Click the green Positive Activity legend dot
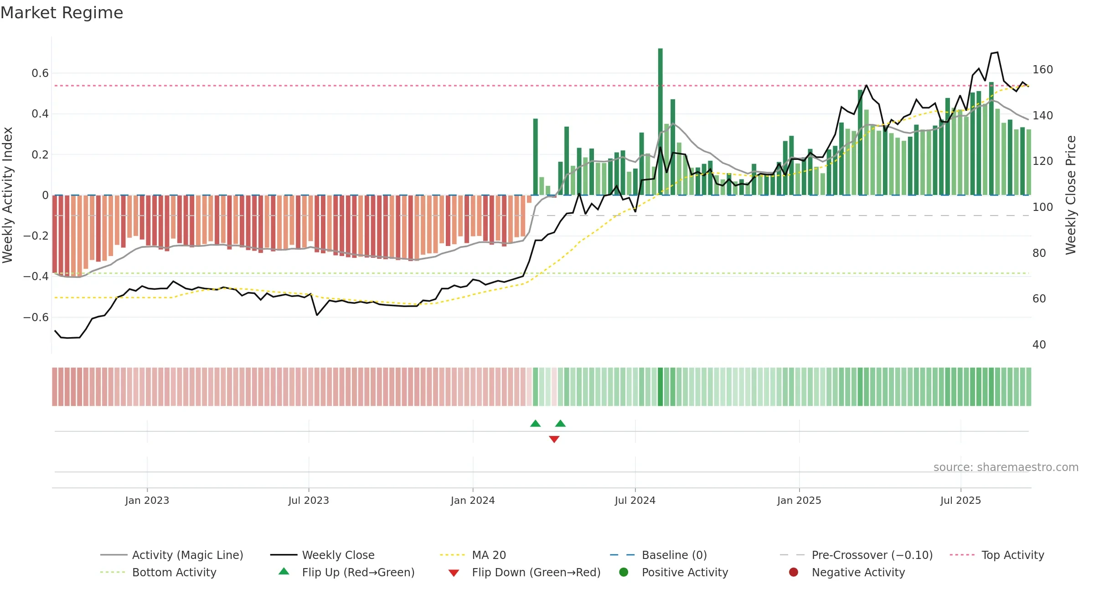This screenshot has height=615, width=1094. [624, 572]
